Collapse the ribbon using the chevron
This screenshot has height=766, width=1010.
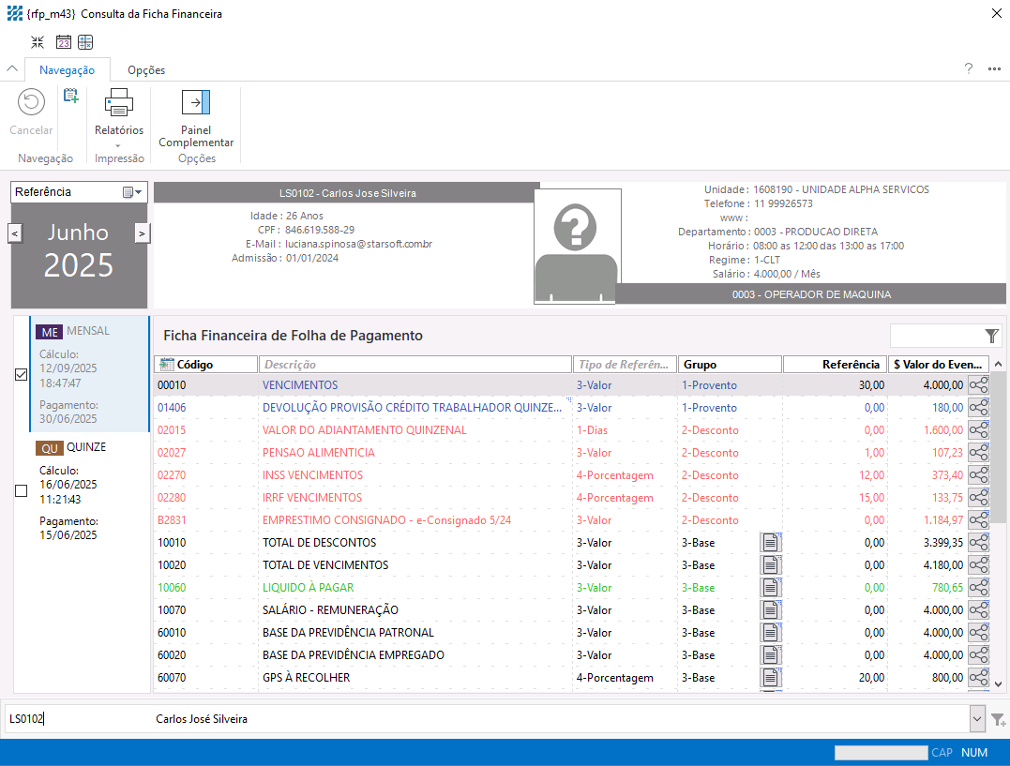coord(12,69)
